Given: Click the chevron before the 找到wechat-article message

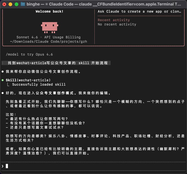Looking at the screenshot, I should (x=3, y=63).
